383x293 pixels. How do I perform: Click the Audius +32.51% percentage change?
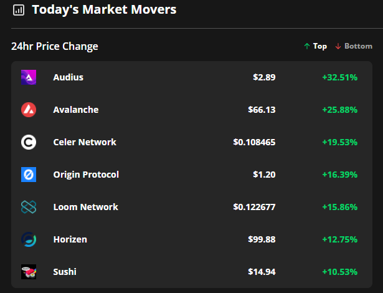(340, 77)
